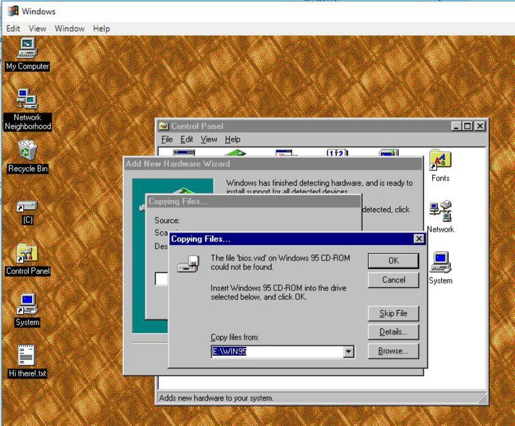Browse for the Windows 95 CD-ROM path
515x426 pixels.
pos(393,350)
